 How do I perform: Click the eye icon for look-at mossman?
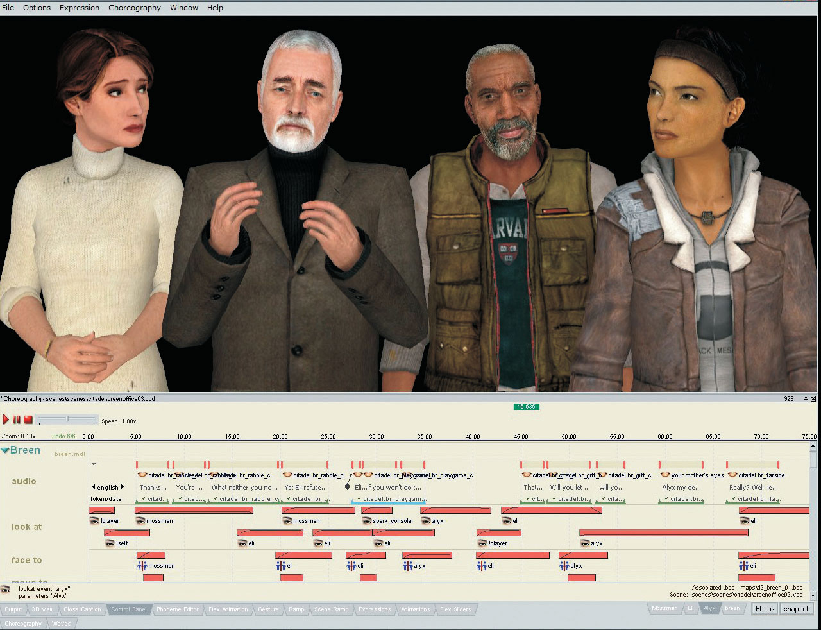pos(140,521)
